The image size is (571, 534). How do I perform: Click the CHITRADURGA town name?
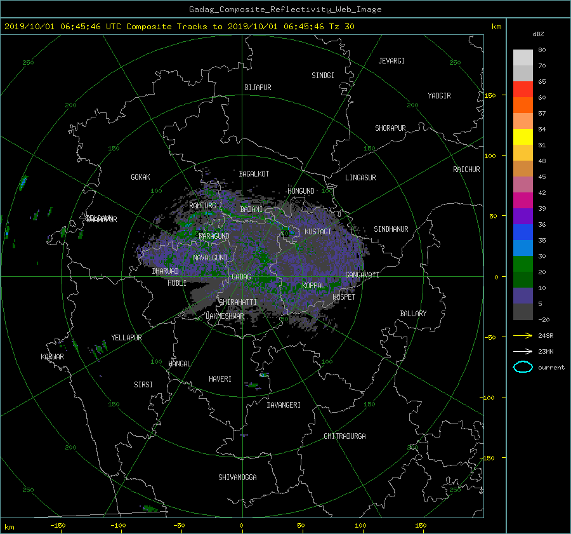[345, 436]
